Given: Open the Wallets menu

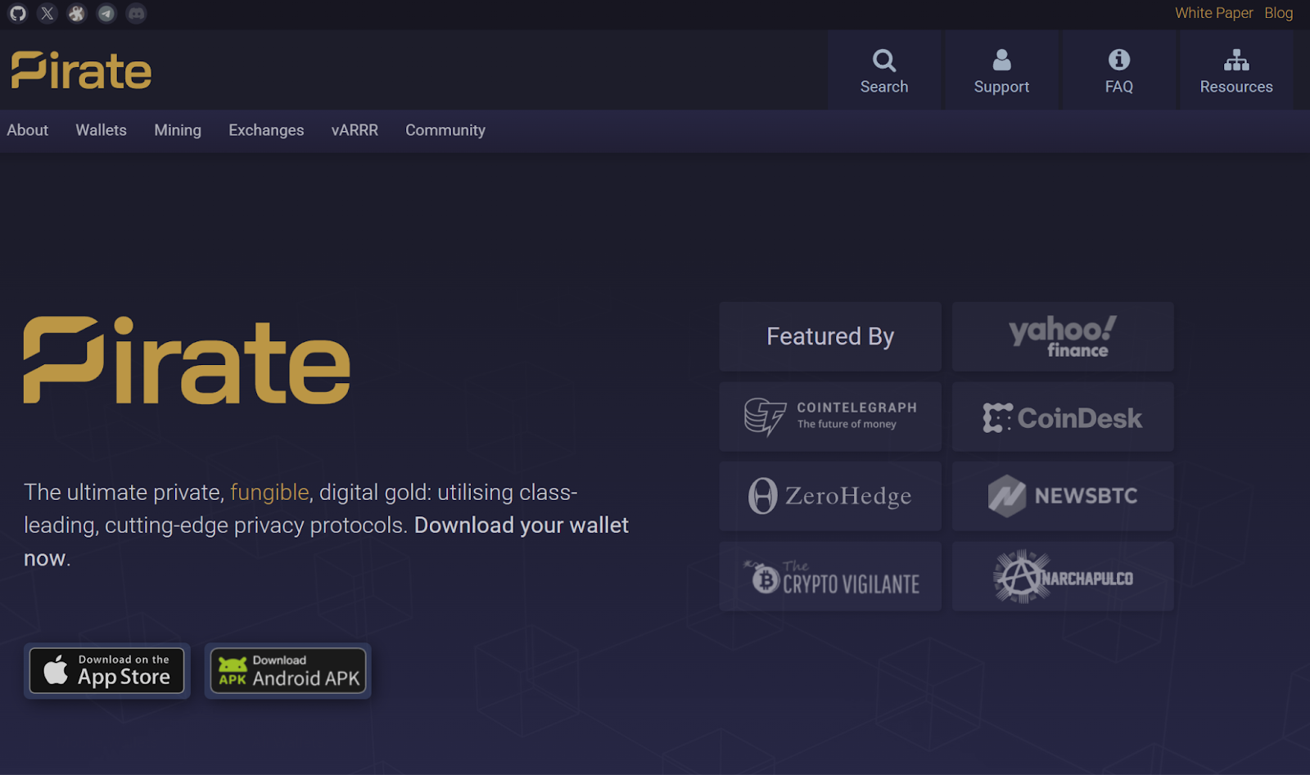Looking at the screenshot, I should pos(102,130).
